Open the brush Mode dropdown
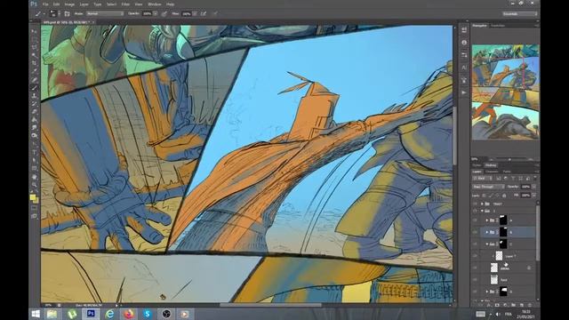Image resolution: width=569 pixels, height=320 pixels. click(105, 13)
